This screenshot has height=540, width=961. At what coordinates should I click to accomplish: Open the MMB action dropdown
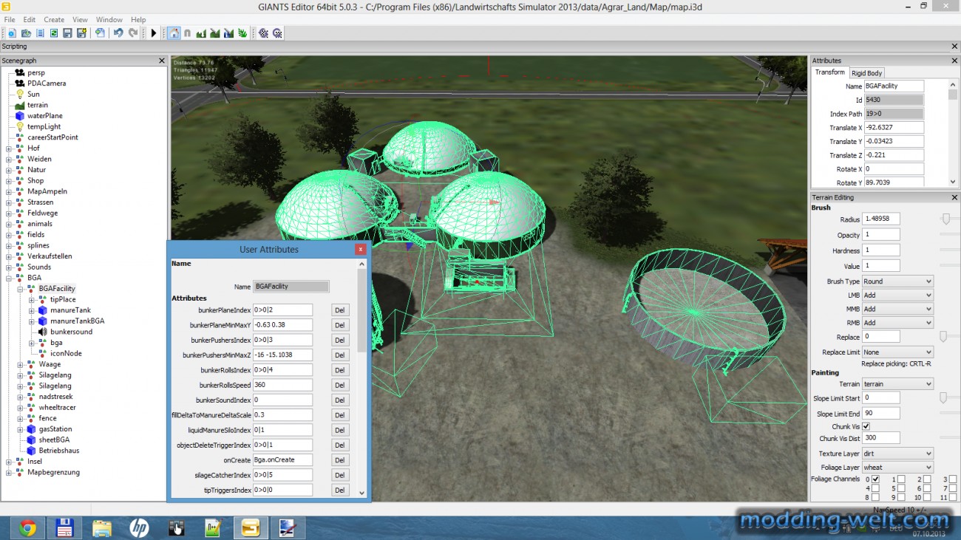897,309
